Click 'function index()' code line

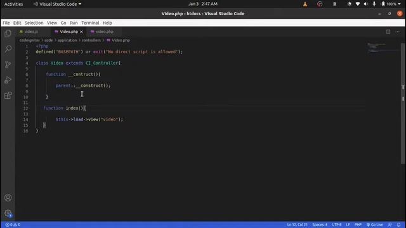tap(65, 108)
